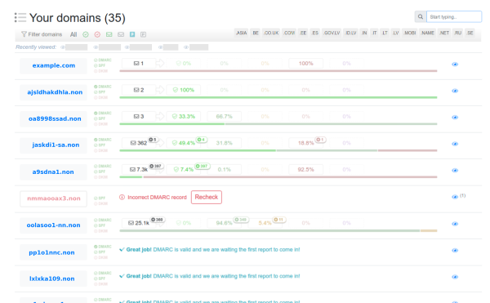Screen dimensions: 490x303
Task: Select the gray envelope filter icon
Action: [121, 34]
